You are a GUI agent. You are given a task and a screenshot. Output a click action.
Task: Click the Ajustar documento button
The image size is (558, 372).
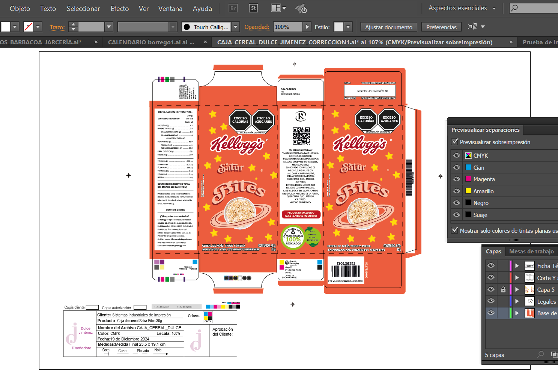[388, 27]
